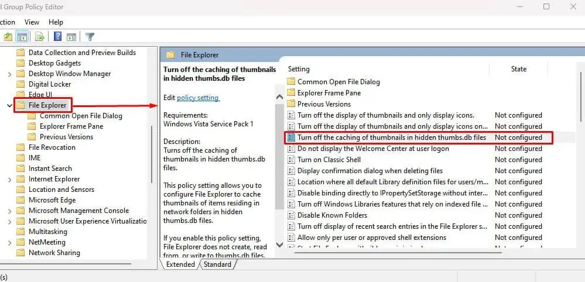Open the View menu

(32, 22)
